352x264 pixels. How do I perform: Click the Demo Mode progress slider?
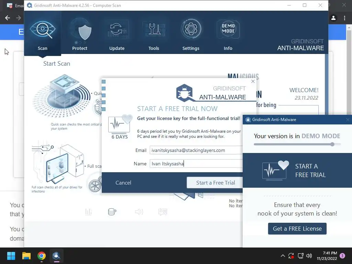297,144
